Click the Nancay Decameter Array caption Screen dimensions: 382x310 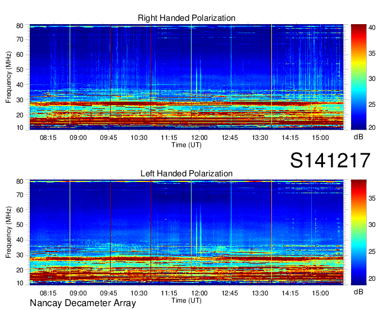pos(83,303)
